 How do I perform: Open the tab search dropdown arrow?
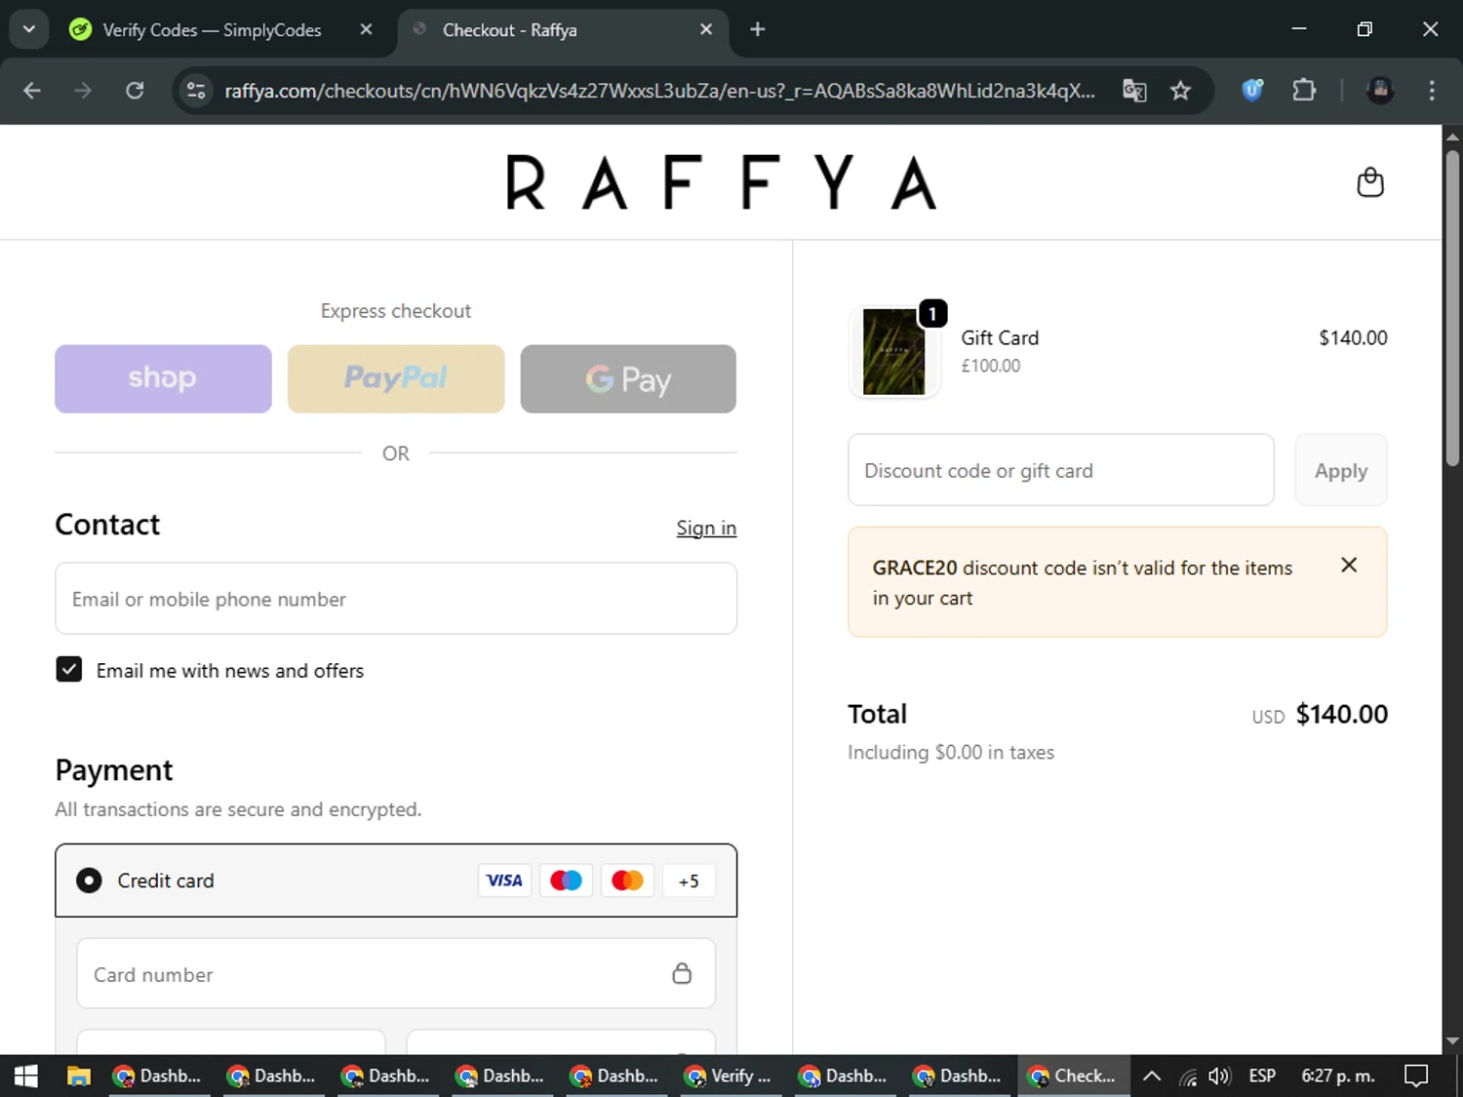pos(28,29)
